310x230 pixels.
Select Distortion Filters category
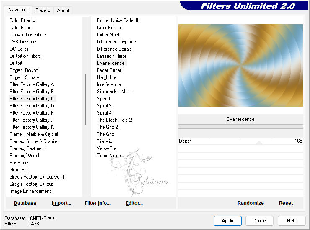pyautogui.click(x=25, y=56)
